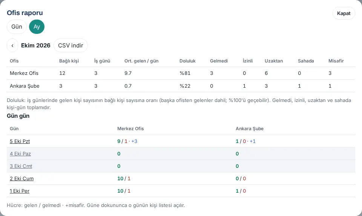Click the 0.7 average attendance value
362x216 pixels.
coord(128,86)
